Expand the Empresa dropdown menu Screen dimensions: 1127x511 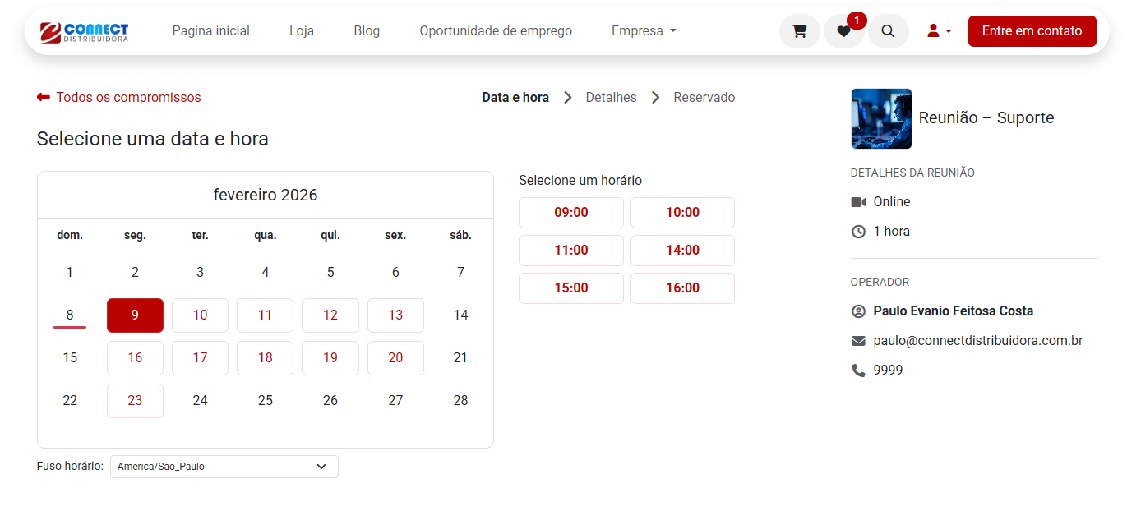644,31
